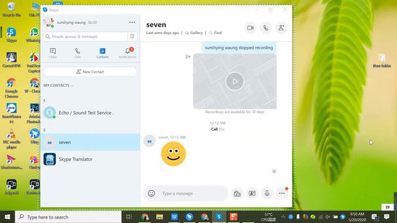Click seven's avatar next to the emoticon

coord(149,141)
